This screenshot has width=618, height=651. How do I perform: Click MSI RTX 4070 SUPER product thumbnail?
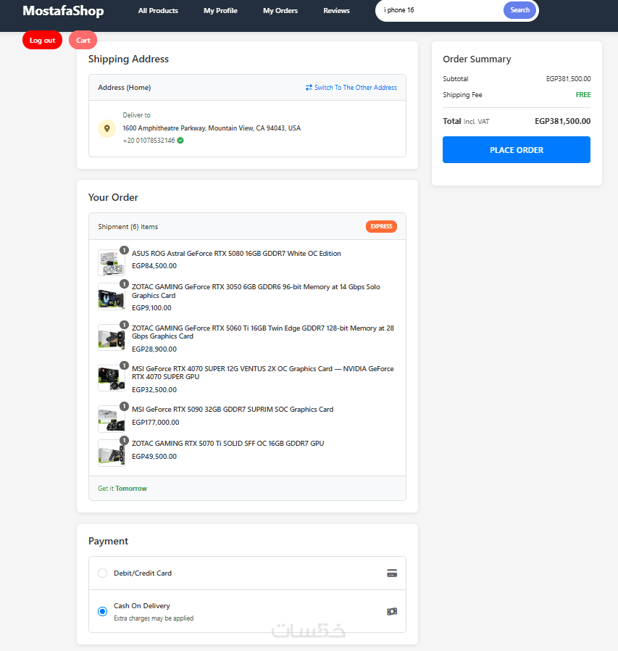pyautogui.click(x=112, y=378)
